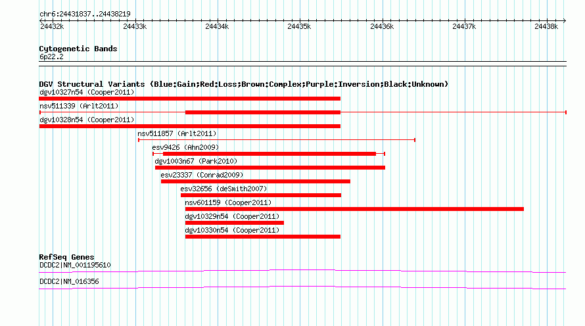
Task: Open the esv9426 (Ahn2009) label
Action: click(185, 147)
